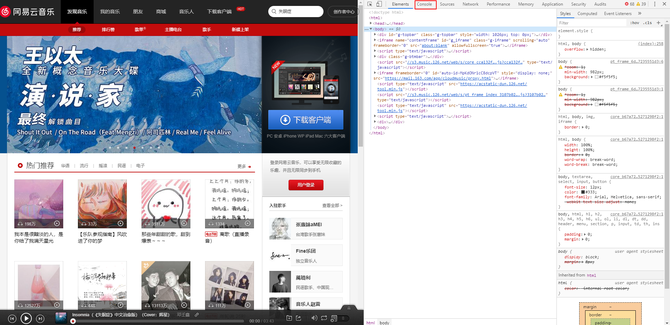Toggle the :hov element state panel

(635, 23)
